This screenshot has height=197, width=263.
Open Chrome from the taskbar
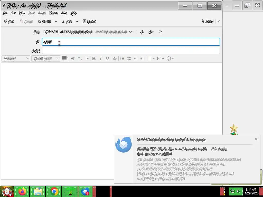click(x=53, y=191)
